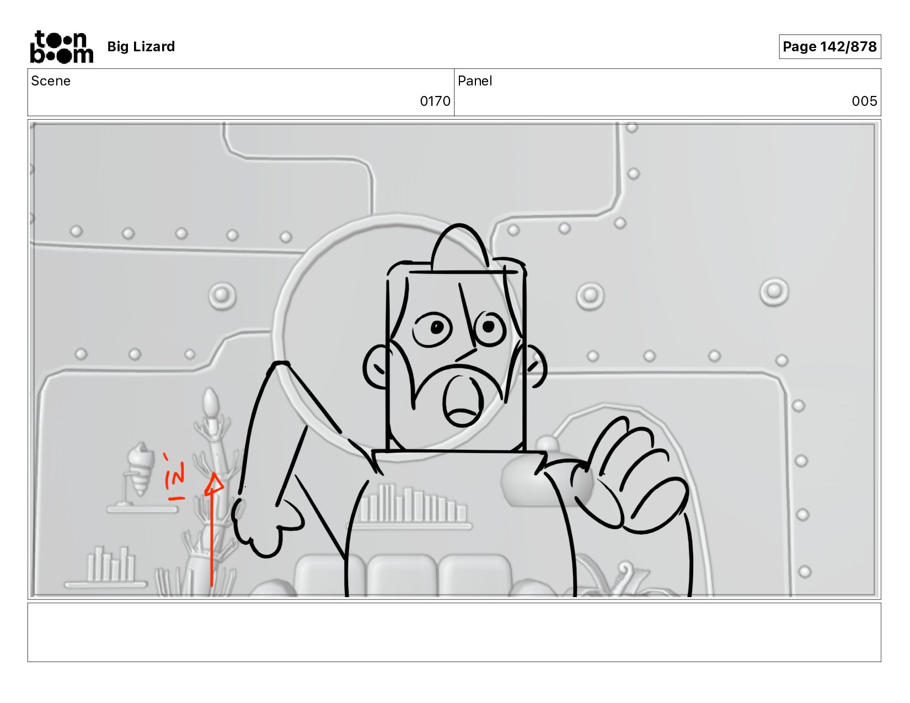Click the Scene number 0170 field
The height and width of the screenshot is (703, 910).
click(241, 92)
